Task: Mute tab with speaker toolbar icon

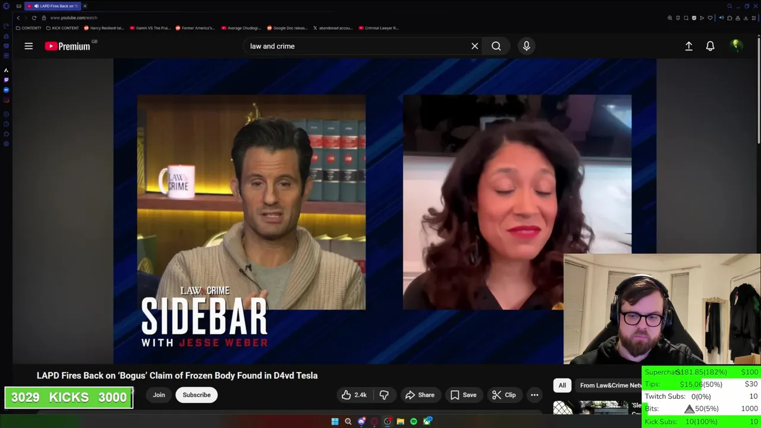Action: (722, 18)
